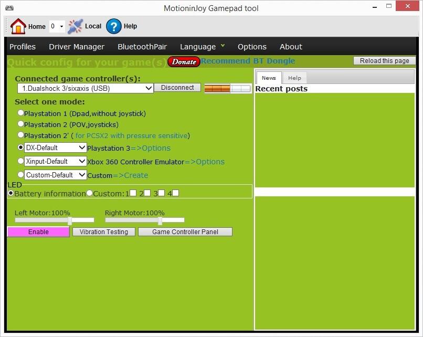423x337 pixels.
Task: Click for PCSX2 with pressure sensitive link
Action: [x=131, y=135]
